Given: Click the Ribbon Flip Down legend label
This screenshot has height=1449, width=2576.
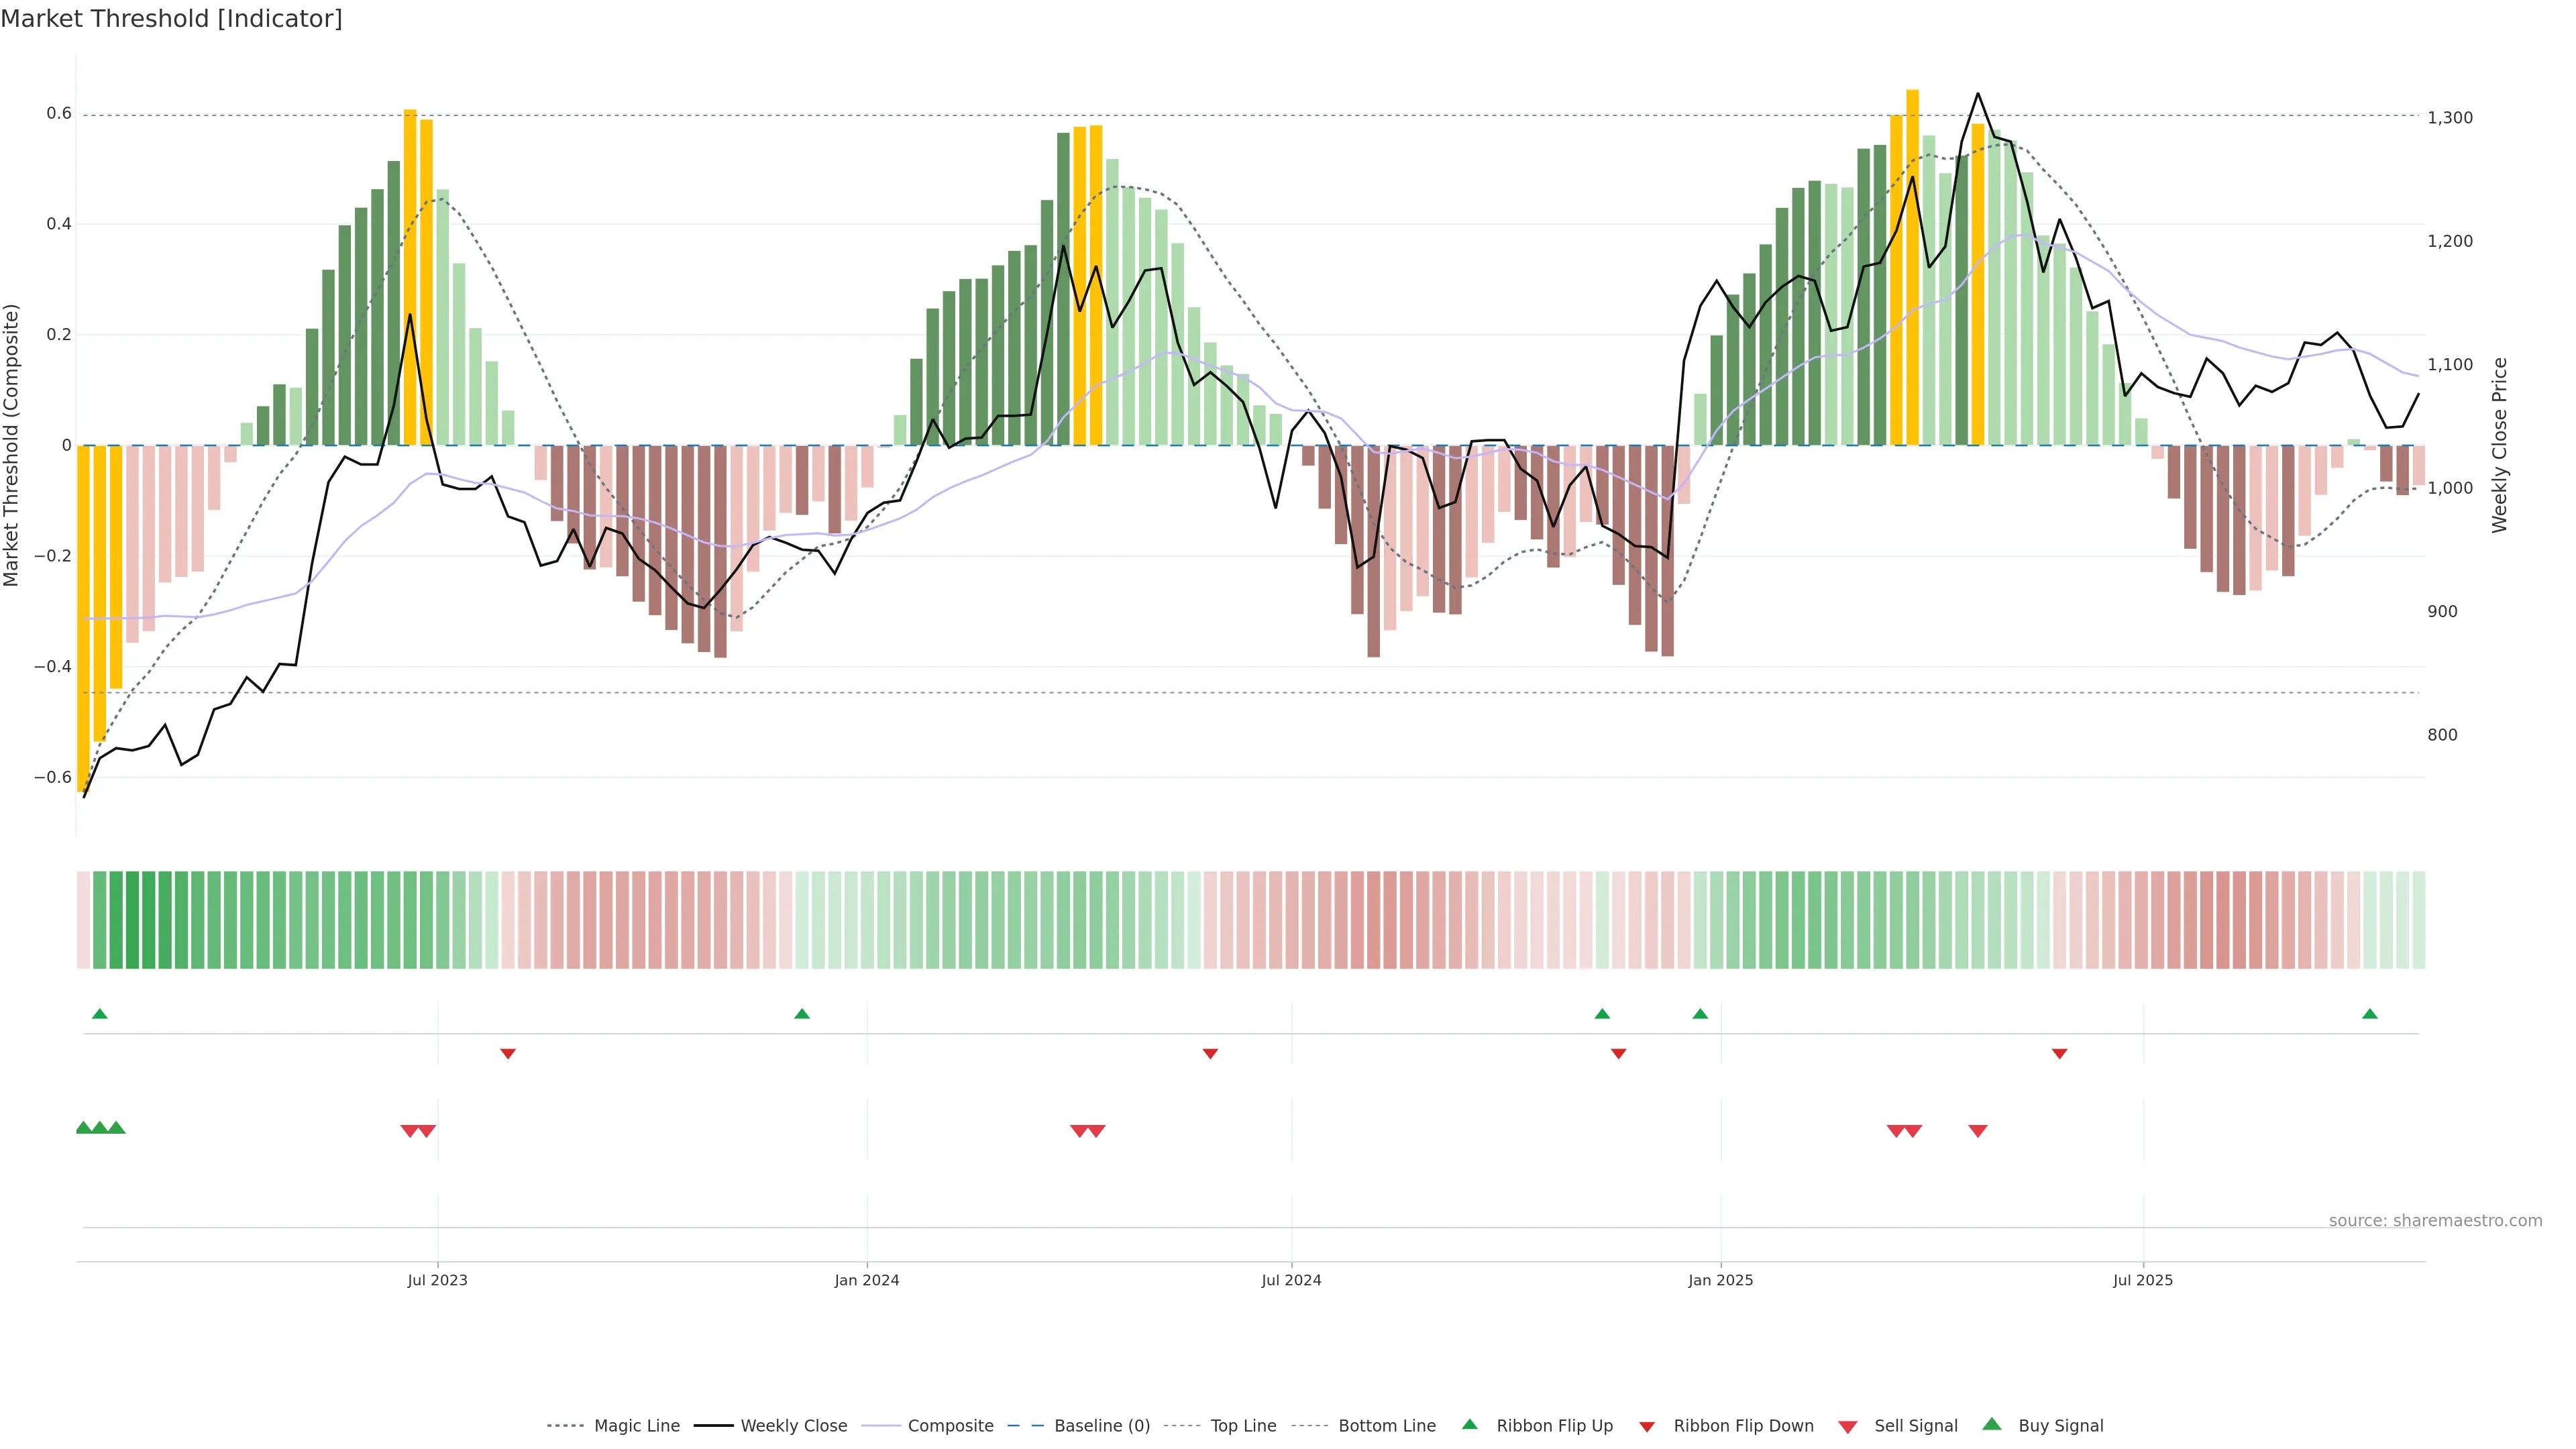Looking at the screenshot, I should click(1743, 1426).
